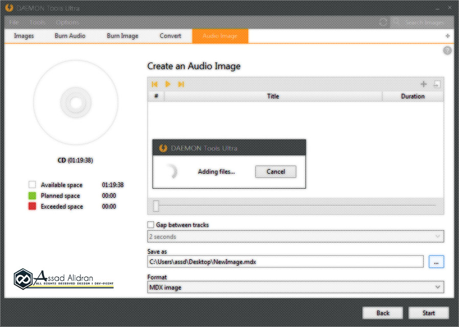Add a new tab with the plus icon
Screen dimensions: 459x327
click(x=447, y=36)
